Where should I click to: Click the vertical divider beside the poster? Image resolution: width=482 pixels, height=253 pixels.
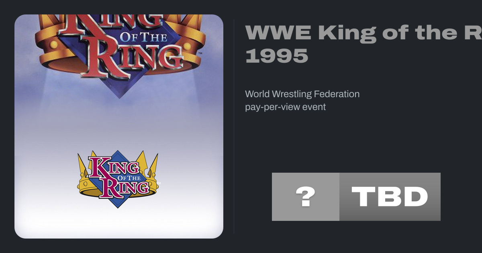[x=234, y=126]
